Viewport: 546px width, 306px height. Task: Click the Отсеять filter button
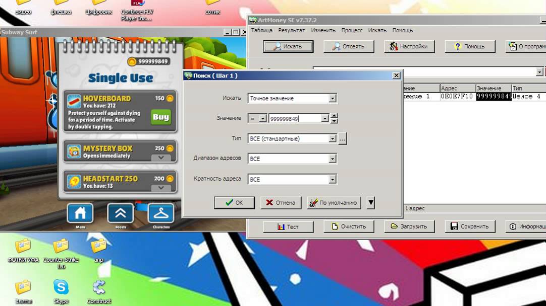pos(349,46)
